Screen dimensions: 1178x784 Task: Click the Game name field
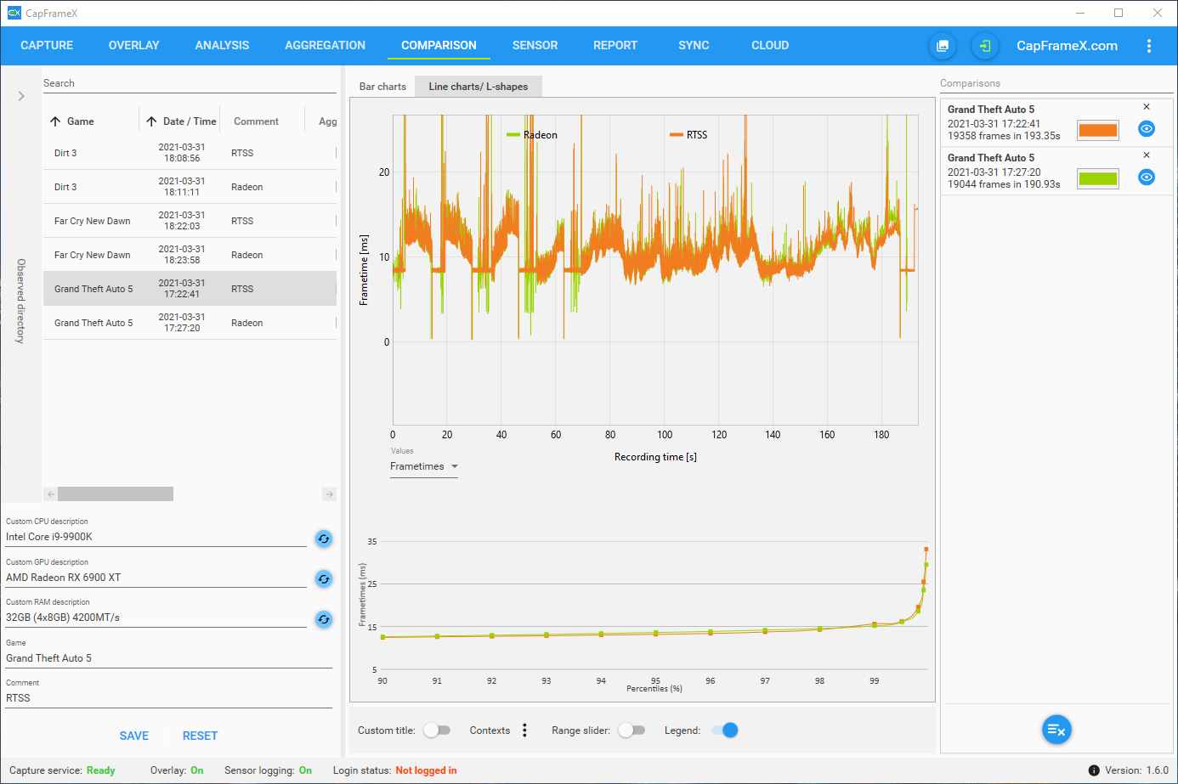point(168,658)
